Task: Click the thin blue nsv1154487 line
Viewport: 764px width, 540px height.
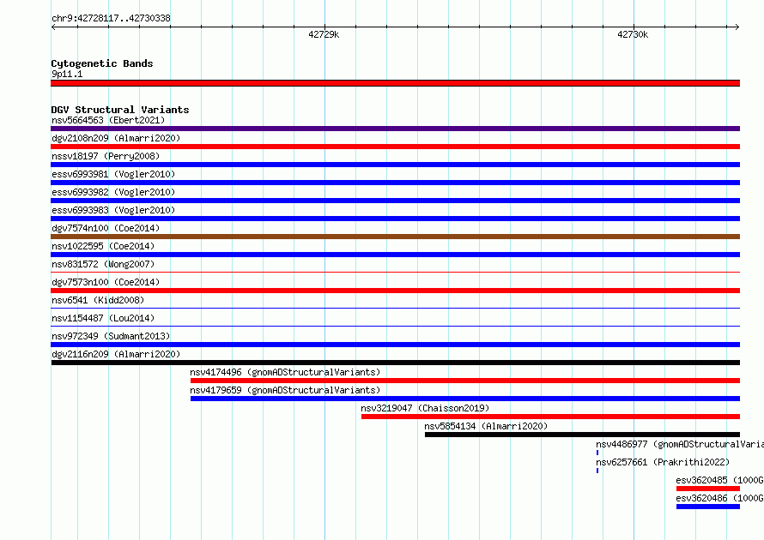Action: (395, 327)
